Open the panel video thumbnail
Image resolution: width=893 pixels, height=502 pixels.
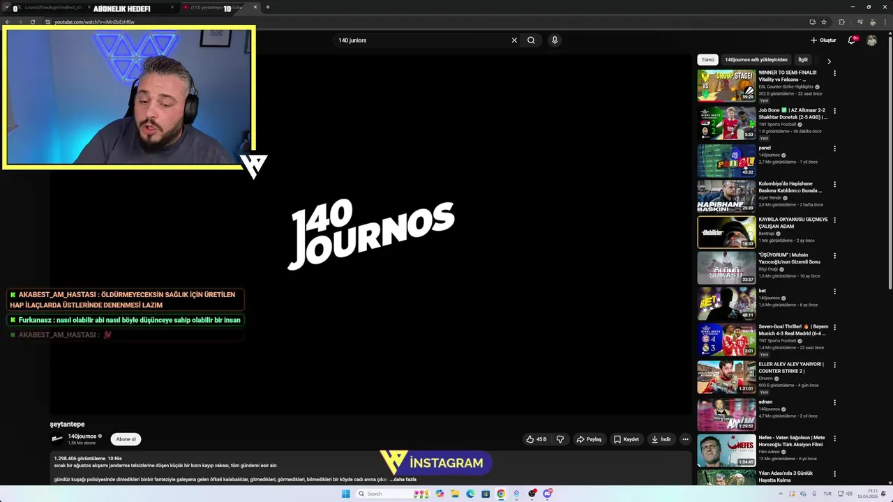tap(726, 160)
